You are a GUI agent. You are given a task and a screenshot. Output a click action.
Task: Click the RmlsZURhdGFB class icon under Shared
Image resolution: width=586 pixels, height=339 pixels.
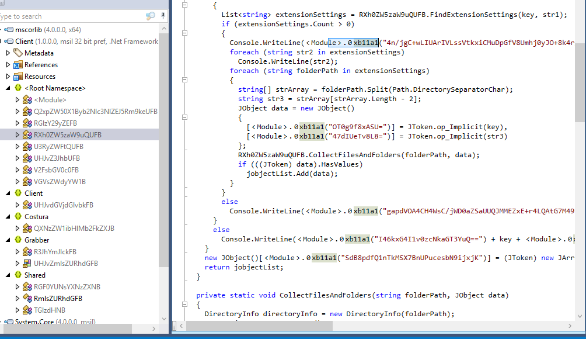(27, 299)
